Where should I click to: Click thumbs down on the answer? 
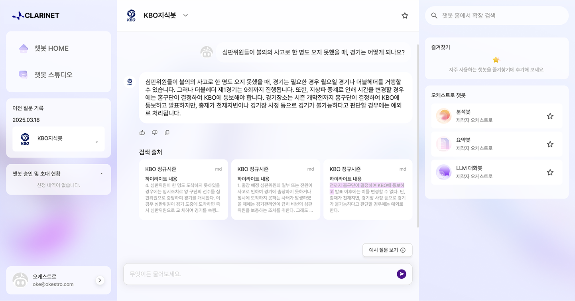[155, 133]
